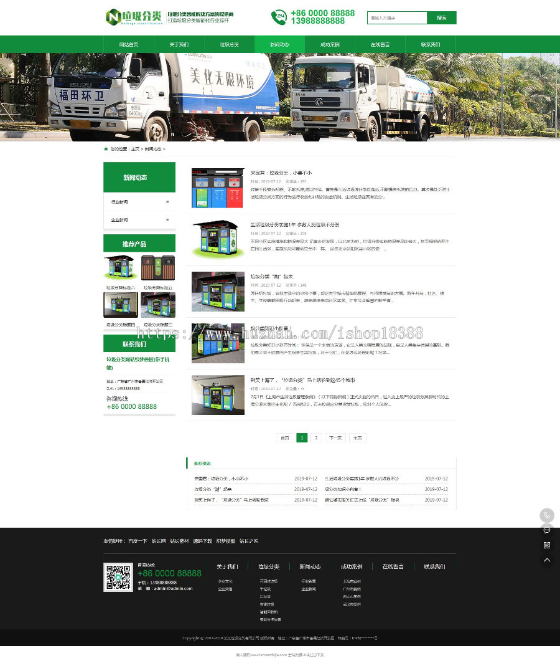This screenshot has height=663, width=560.
Task: Open thumbnail for 垃圾分类知识小科普 article
Action: (218, 343)
